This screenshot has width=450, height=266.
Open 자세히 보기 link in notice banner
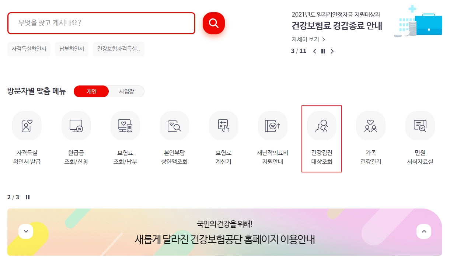(x=308, y=39)
